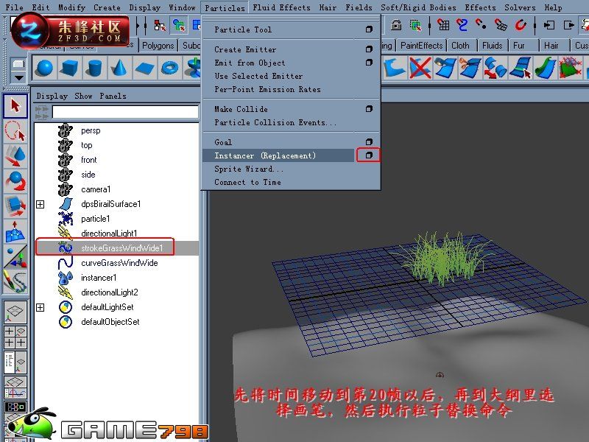
Task: Click the polygon torus shelf icon
Action: [169, 68]
